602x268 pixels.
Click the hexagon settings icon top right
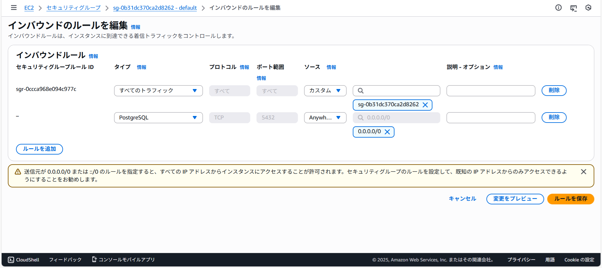tap(588, 8)
